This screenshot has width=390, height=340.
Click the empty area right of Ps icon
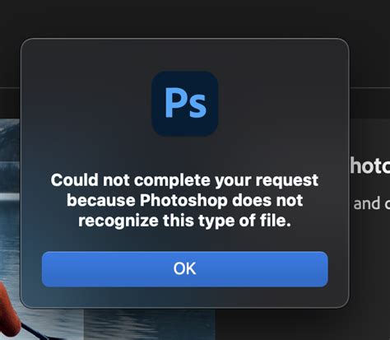[282, 104]
